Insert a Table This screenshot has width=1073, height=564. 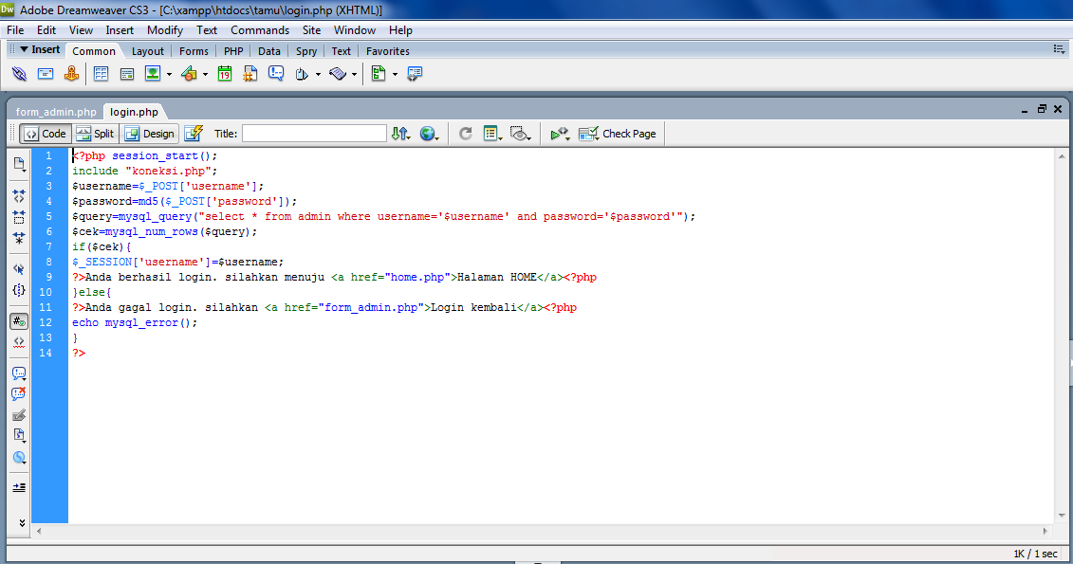point(102,73)
